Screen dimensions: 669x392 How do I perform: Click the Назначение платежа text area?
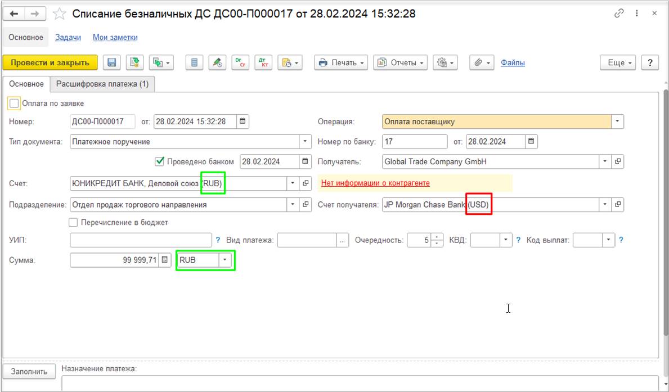[x=360, y=384]
